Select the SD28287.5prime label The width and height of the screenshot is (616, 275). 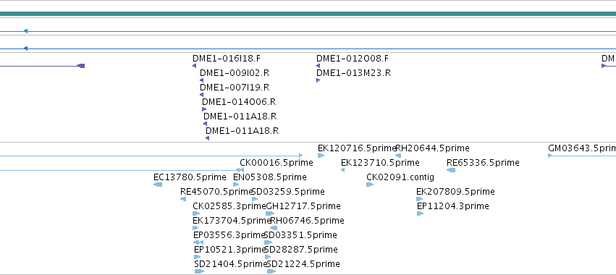point(301,250)
